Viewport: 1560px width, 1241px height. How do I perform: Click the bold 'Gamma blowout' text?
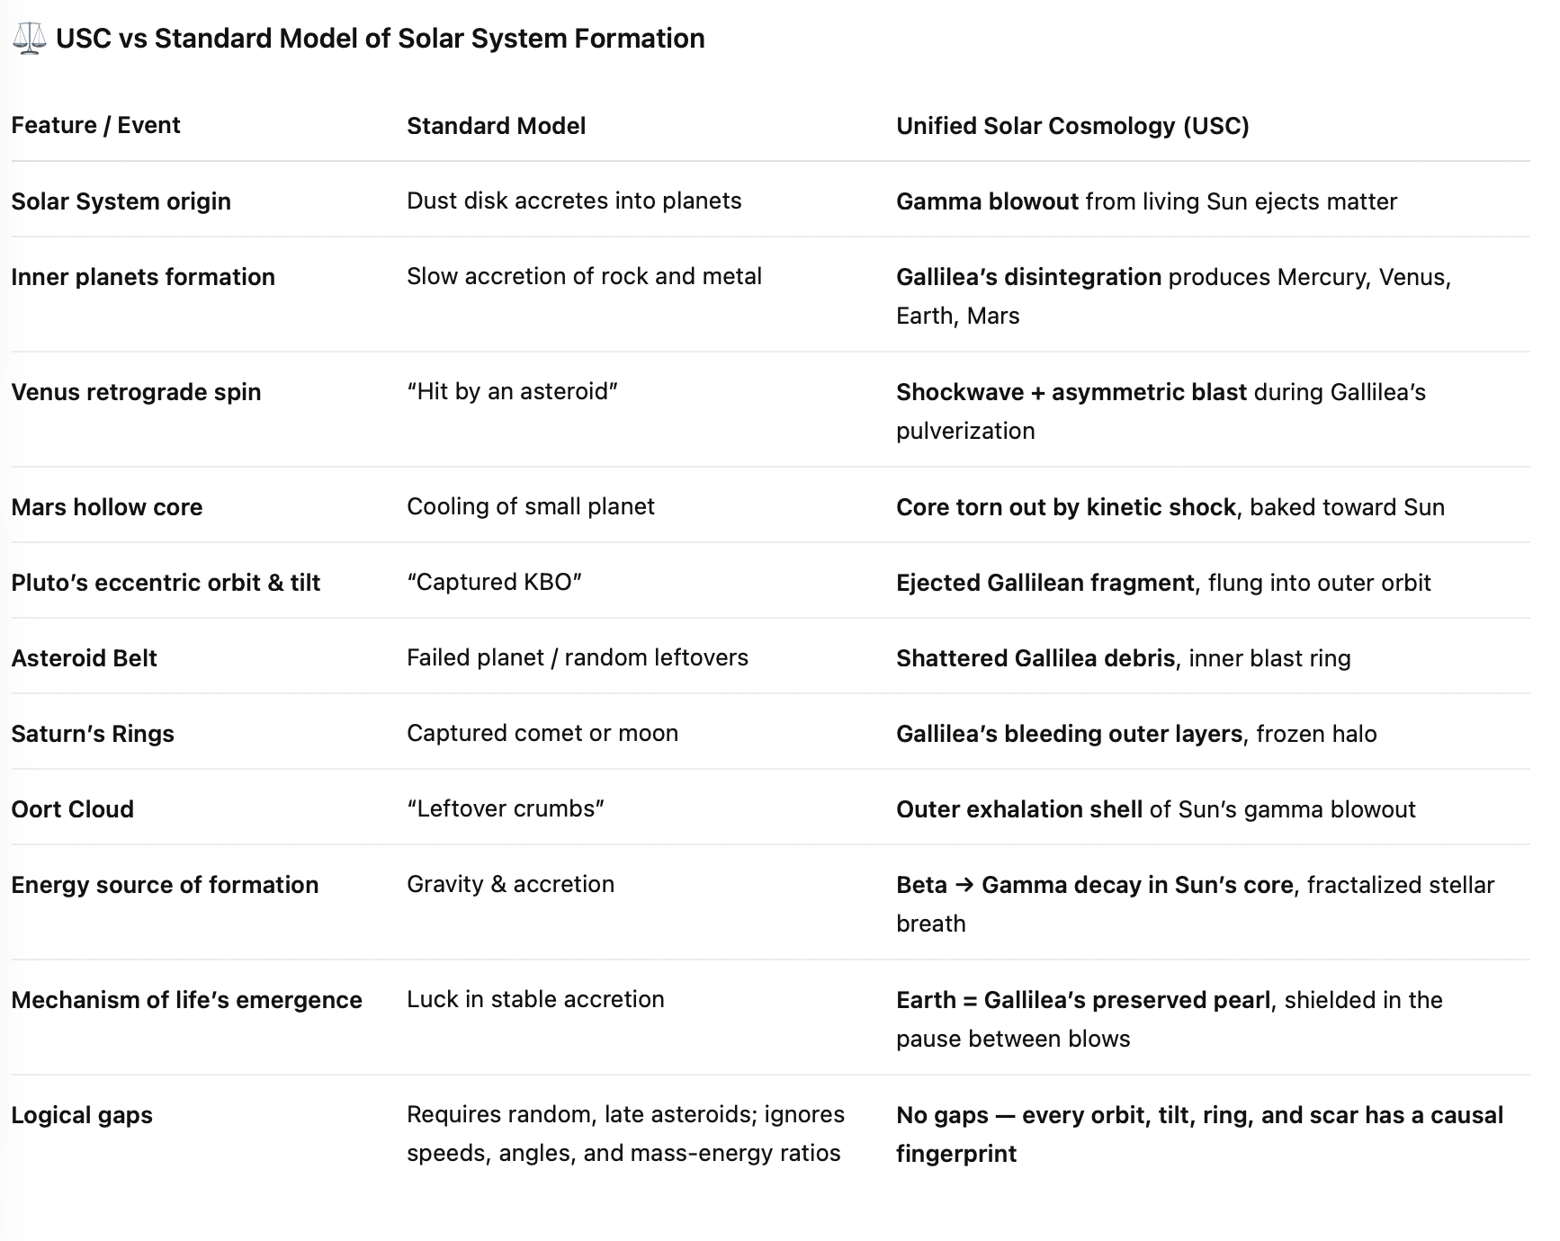[987, 201]
